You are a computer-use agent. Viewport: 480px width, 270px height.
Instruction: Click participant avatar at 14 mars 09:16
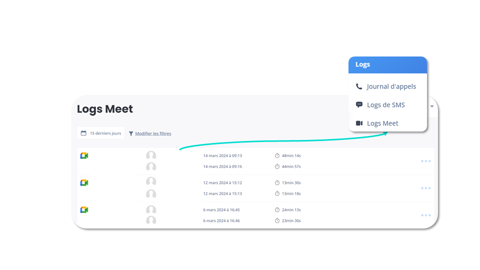151,167
